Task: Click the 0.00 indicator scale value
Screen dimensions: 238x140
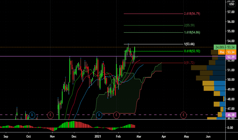Action: tap(230, 128)
